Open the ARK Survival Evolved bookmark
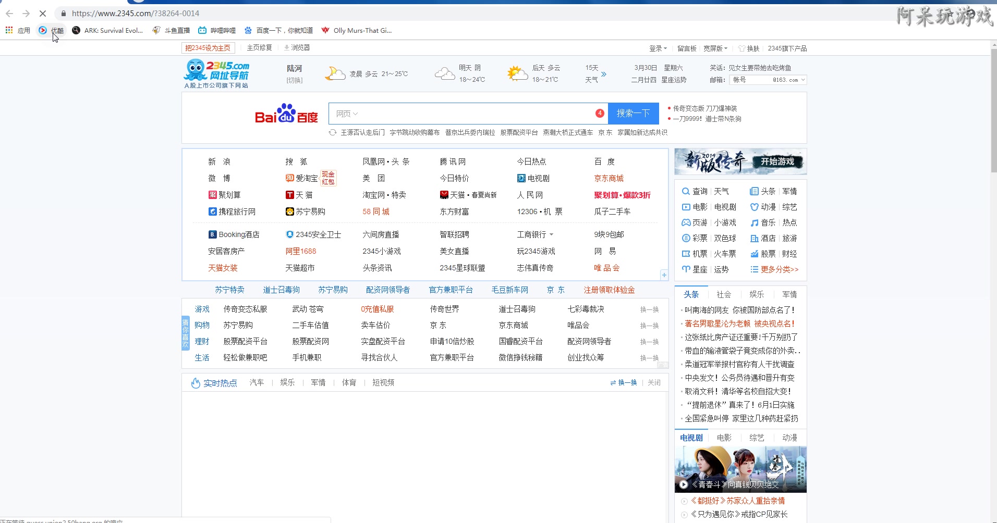The image size is (997, 523). click(x=107, y=30)
